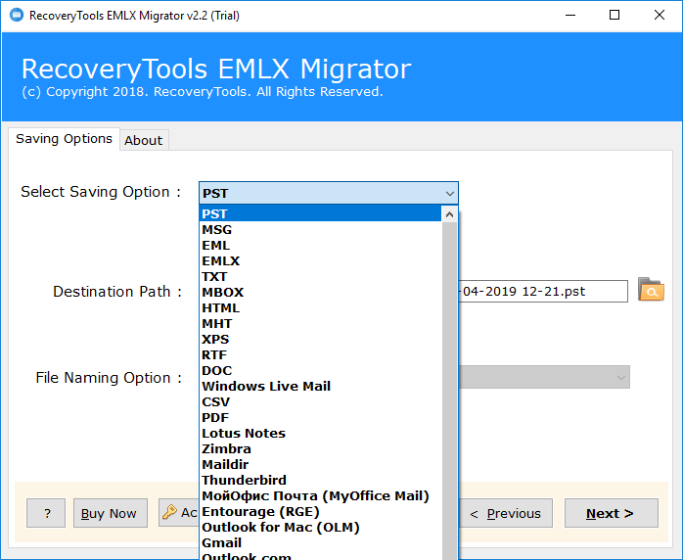The image size is (683, 560).
Task: Open help with the question mark button
Action: click(46, 513)
